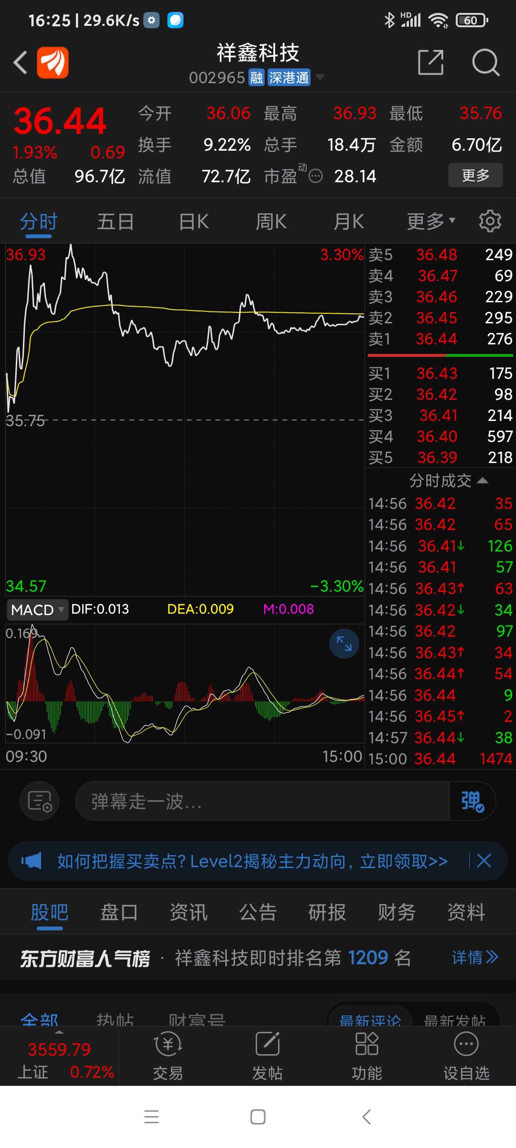The image size is (516, 1148).
Task: Open the orange Eastmoney app logo
Action: (53, 63)
